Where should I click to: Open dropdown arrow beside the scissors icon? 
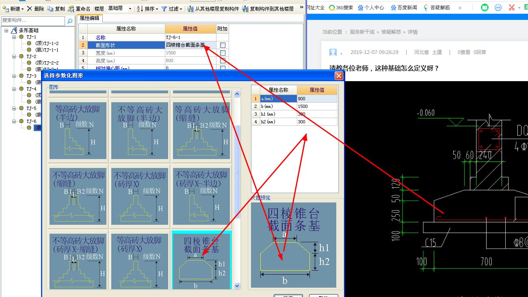click(519, 8)
